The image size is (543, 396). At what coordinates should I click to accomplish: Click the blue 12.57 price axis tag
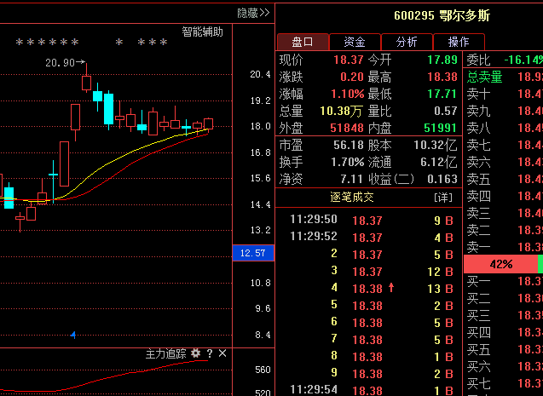(x=253, y=253)
